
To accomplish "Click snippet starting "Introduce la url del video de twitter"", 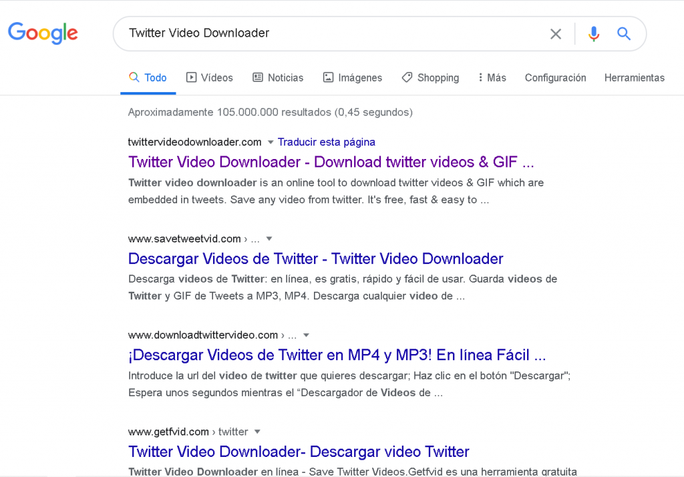I will [349, 384].
